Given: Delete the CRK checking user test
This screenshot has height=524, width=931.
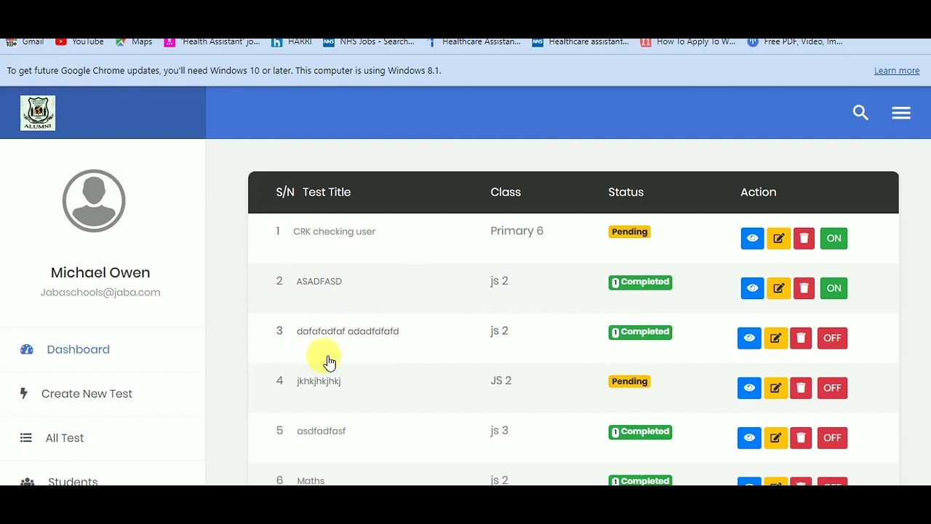Looking at the screenshot, I should pyautogui.click(x=804, y=238).
